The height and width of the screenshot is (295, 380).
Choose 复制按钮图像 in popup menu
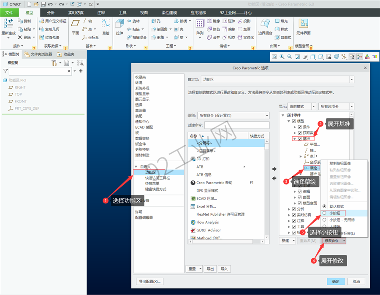[340, 163]
